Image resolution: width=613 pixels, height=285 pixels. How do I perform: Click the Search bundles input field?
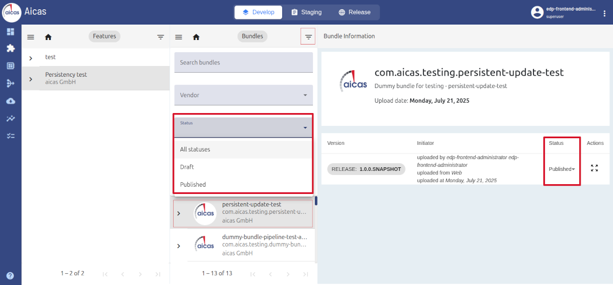243,62
